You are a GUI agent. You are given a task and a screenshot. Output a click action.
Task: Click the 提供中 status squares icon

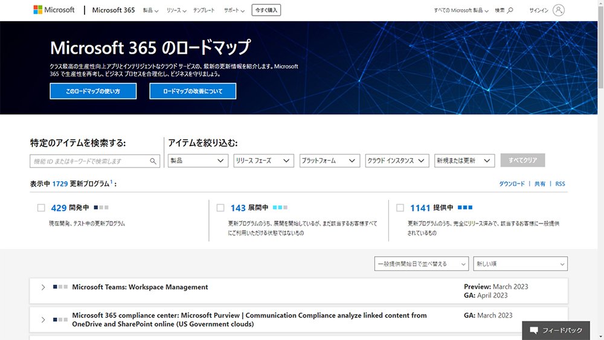click(x=465, y=208)
